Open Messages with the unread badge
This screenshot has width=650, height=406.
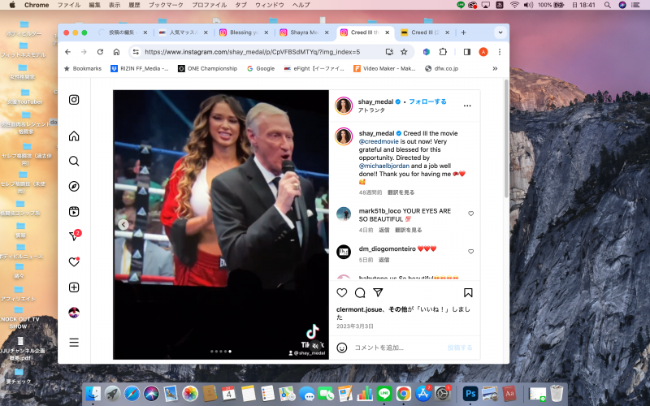[x=74, y=236]
